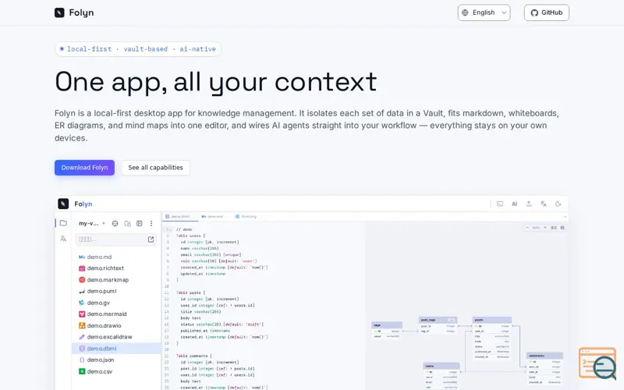Open demo.richtext in the file list
The height and width of the screenshot is (390, 624).
click(x=116, y=268)
